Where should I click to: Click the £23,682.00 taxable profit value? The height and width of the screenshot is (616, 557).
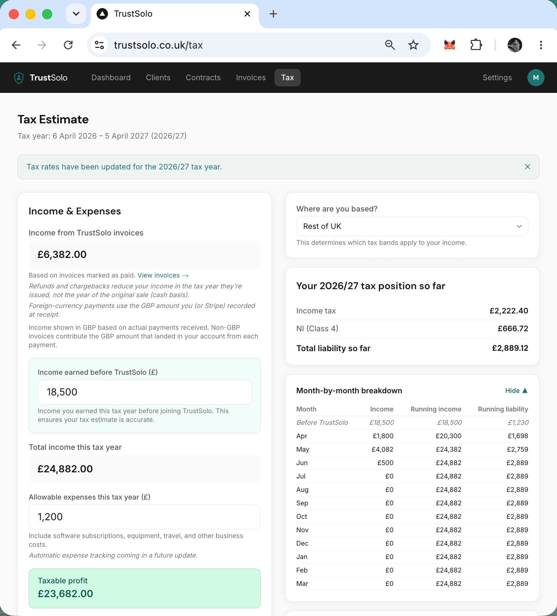coord(65,594)
